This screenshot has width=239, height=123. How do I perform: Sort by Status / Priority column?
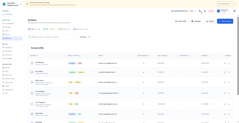pos(75,56)
